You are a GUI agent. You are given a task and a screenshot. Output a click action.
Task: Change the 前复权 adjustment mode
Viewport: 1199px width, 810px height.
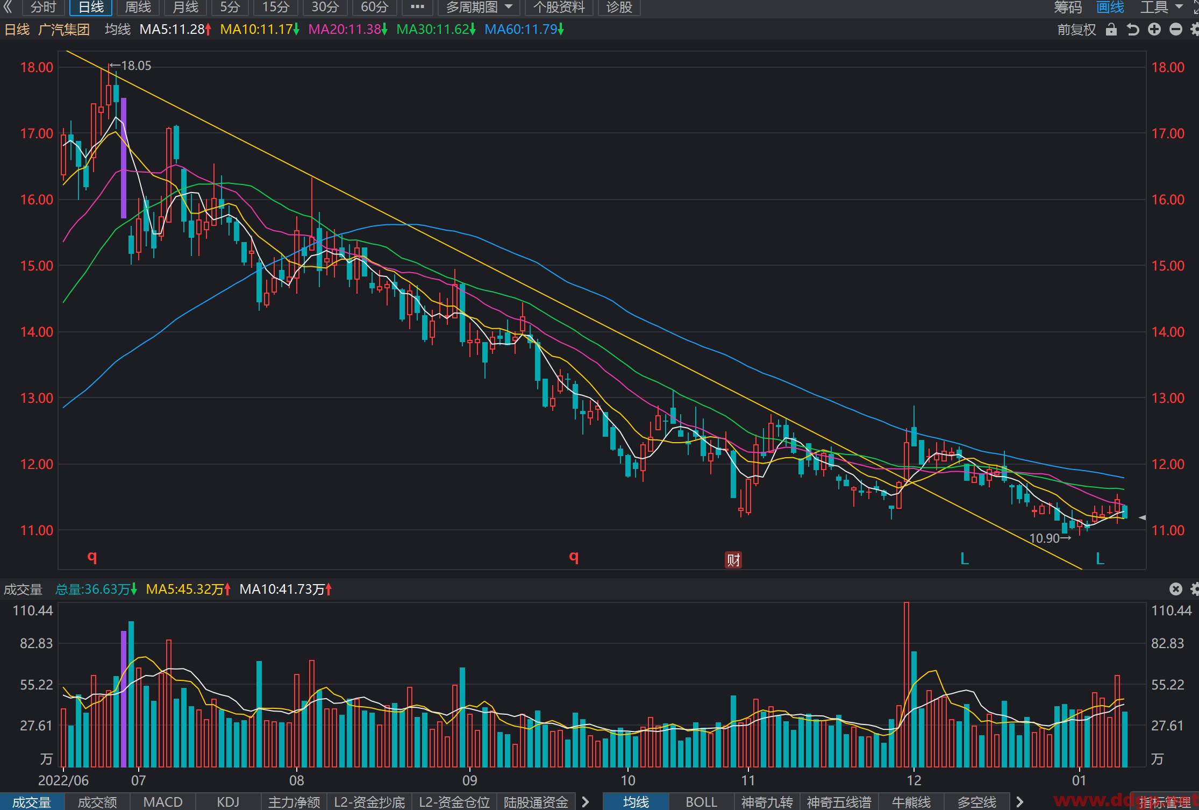coord(1076,30)
